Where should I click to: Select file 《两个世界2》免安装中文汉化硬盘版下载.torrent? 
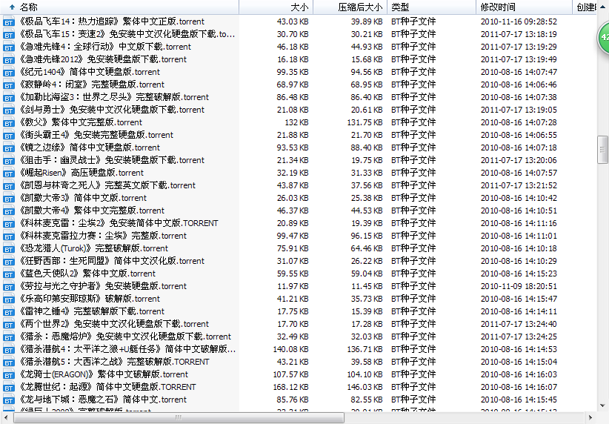pyautogui.click(x=114, y=324)
